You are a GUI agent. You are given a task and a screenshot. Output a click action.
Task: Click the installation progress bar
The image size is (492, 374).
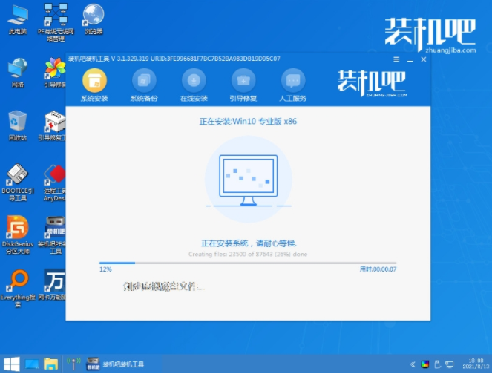click(248, 263)
